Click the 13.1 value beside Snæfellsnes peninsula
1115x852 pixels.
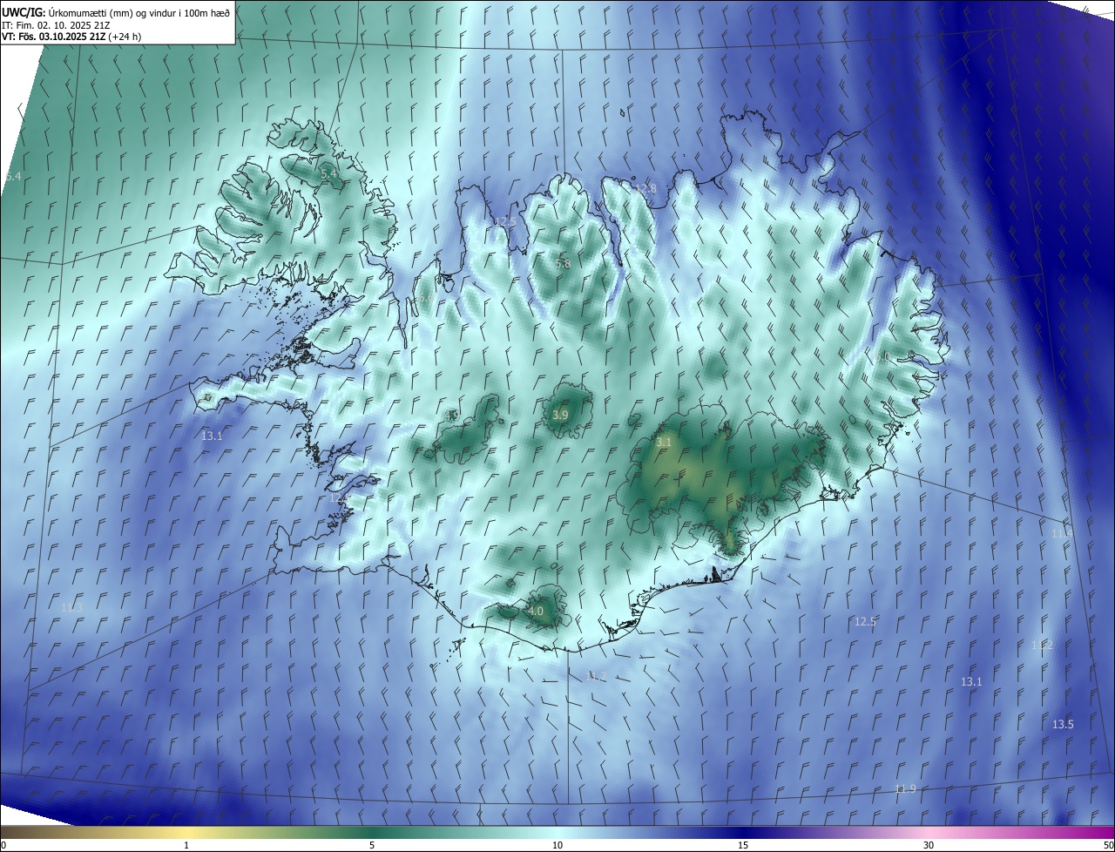pos(213,436)
